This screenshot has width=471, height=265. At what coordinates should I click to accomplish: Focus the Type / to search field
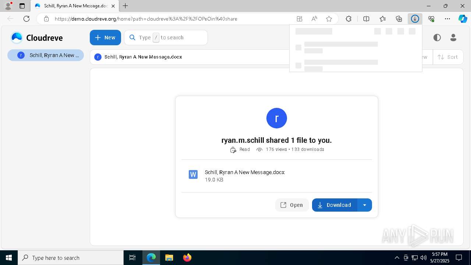click(x=166, y=38)
